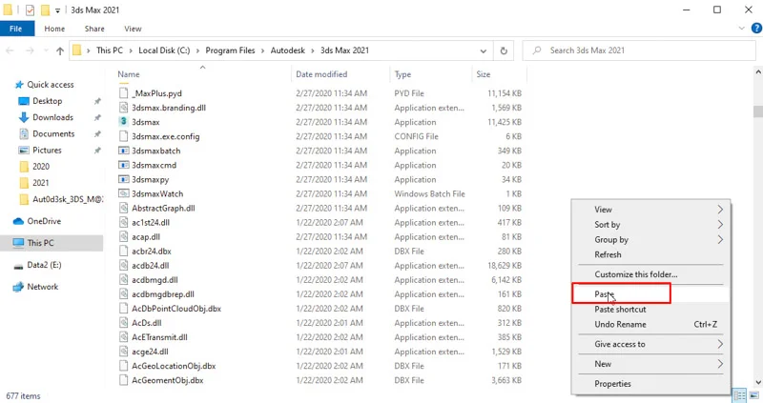Expand the ribbon with the chevron
The width and height of the screenshot is (763, 403).
click(x=742, y=29)
